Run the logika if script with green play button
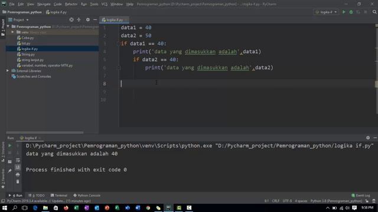This screenshot has width=378, height=212. coord(344,12)
